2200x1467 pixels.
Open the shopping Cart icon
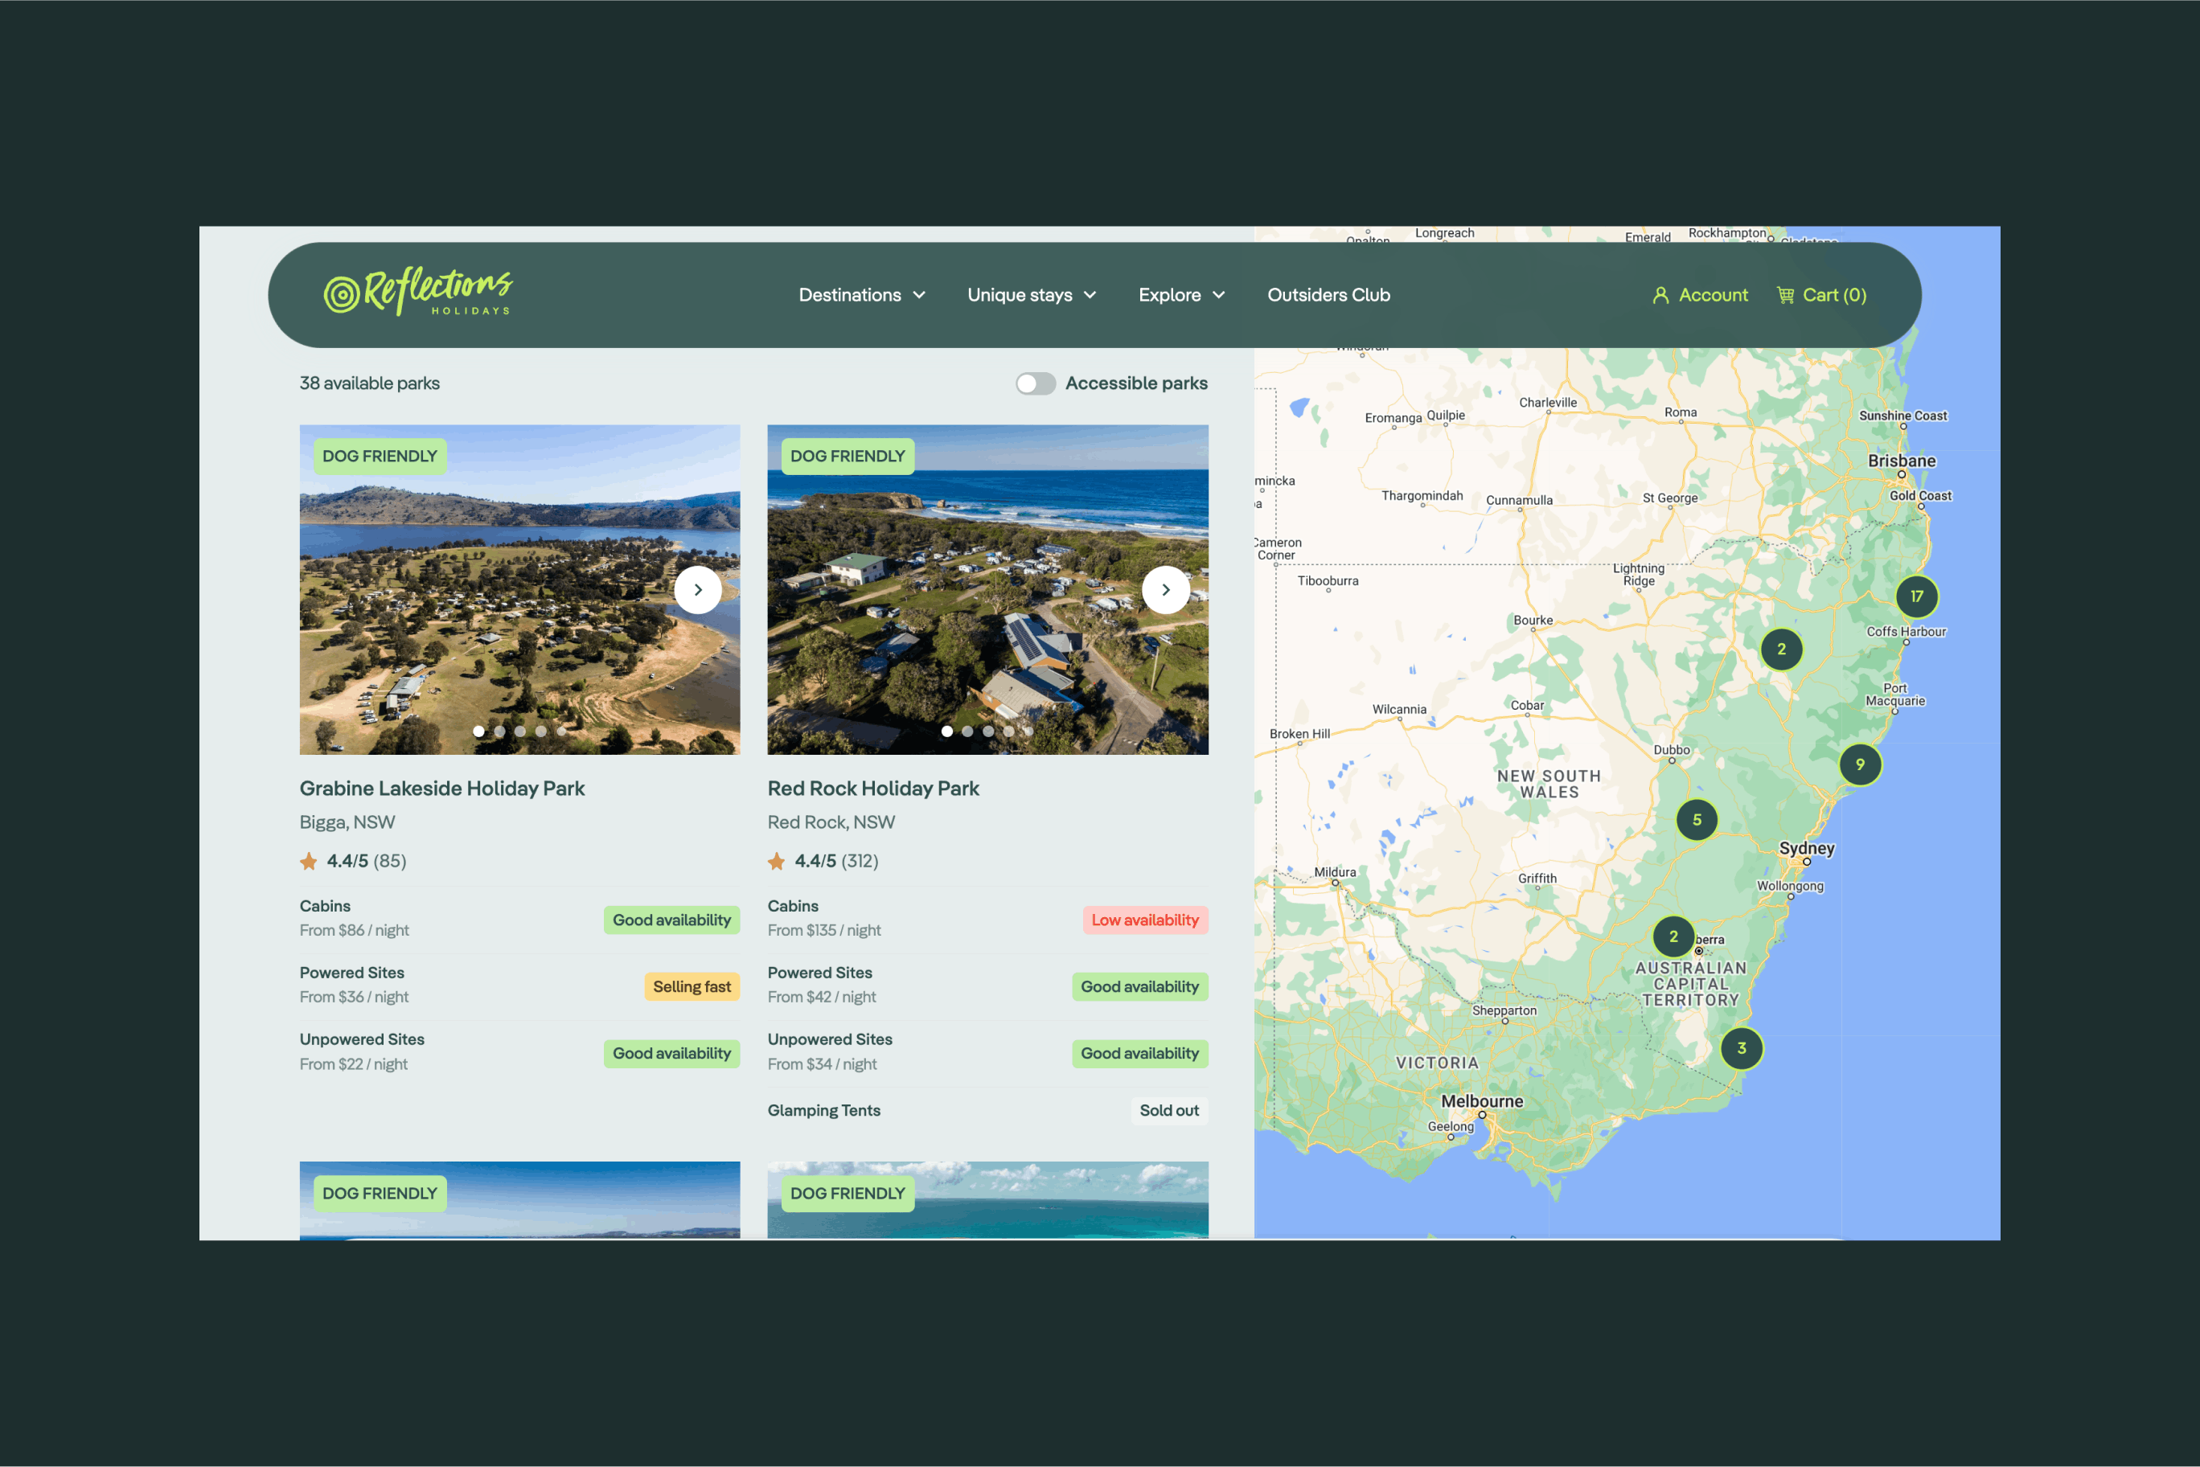coord(1785,296)
